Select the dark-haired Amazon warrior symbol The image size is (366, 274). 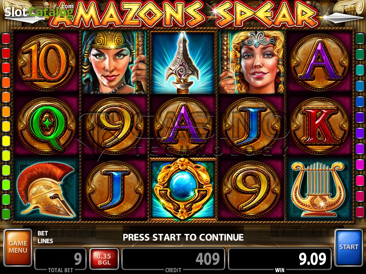click(x=114, y=62)
